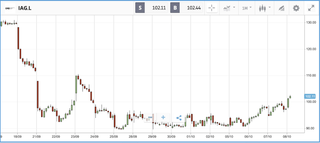Click the chart-line icon in chart overlay
This screenshot has height=143, width=320.
pos(150,118)
